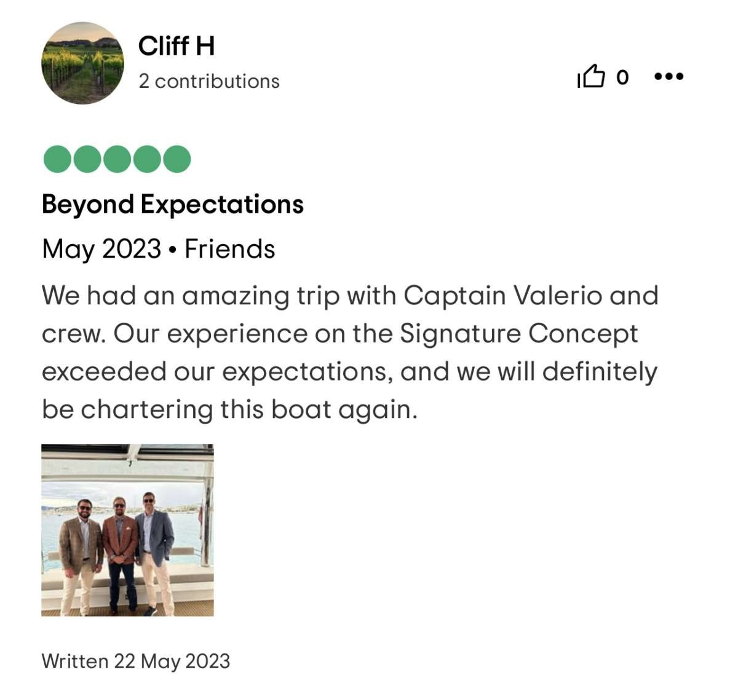Click the last line of review text
Viewport: 738px width, 683px height.
229,409
